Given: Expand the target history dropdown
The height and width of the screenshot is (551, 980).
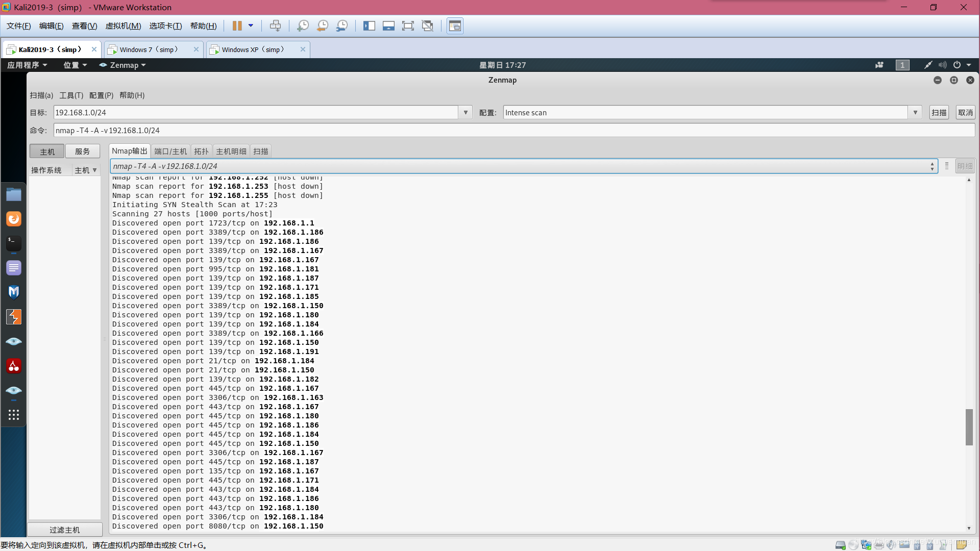Looking at the screenshot, I should tap(465, 112).
